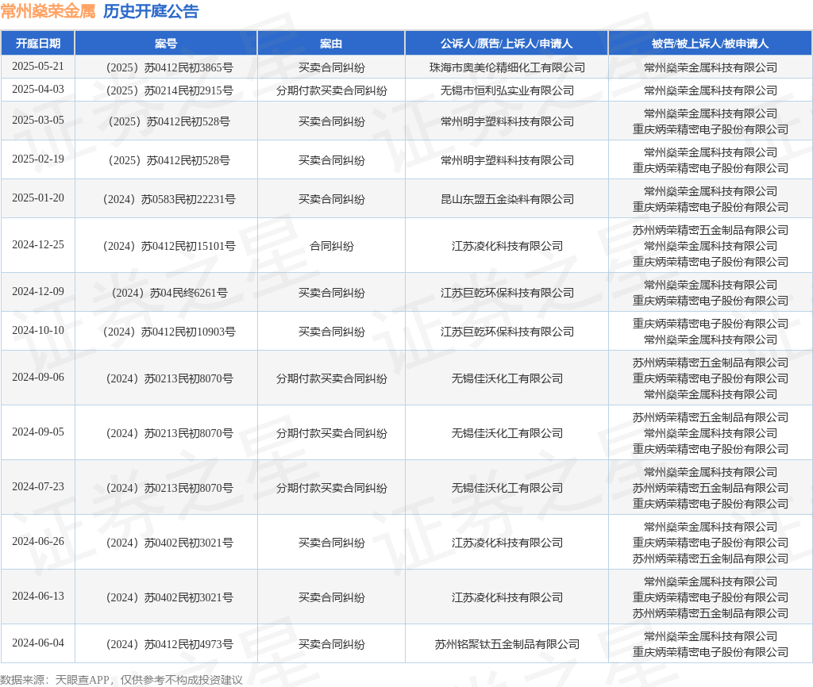The width and height of the screenshot is (813, 687).
Task: Click 买卖合同纠纷 in 2025-05-21 row
Action: (331, 68)
